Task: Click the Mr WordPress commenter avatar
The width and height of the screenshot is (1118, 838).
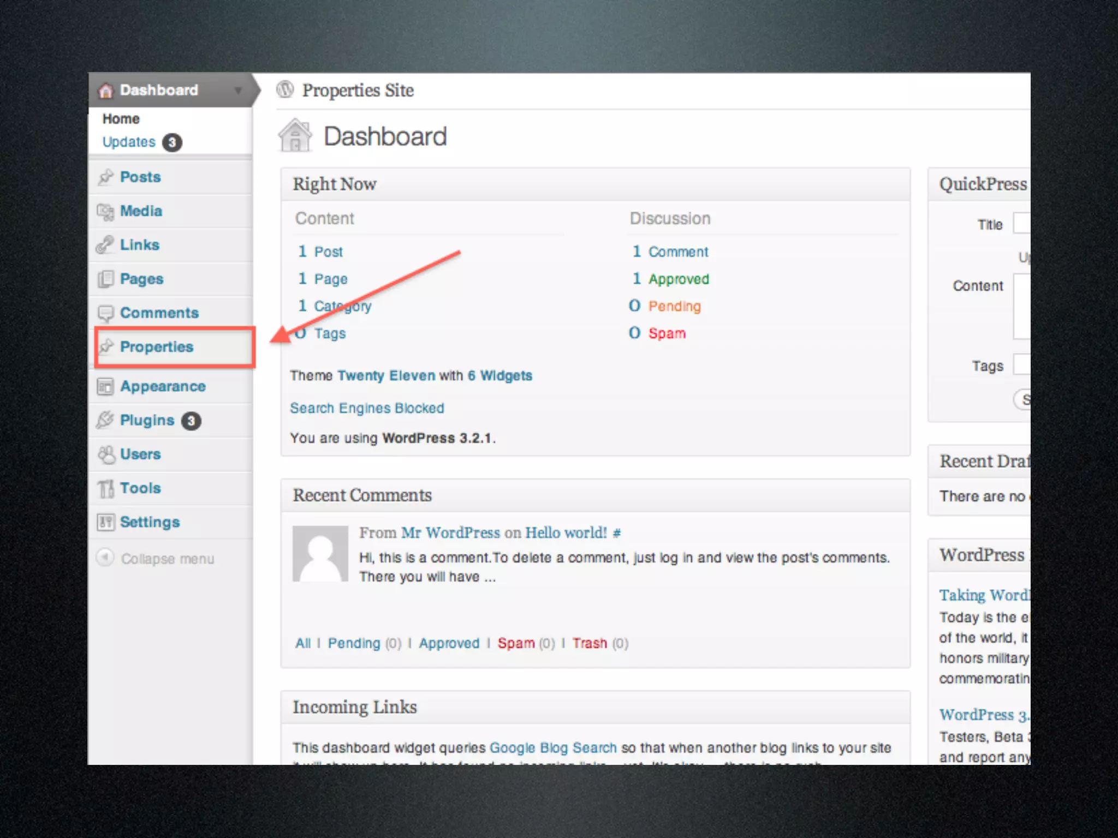Action: click(x=320, y=553)
